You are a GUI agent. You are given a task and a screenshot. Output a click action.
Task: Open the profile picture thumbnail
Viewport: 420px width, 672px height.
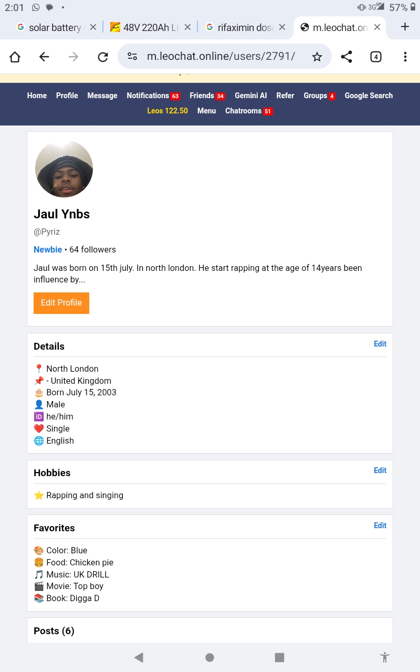click(x=64, y=169)
